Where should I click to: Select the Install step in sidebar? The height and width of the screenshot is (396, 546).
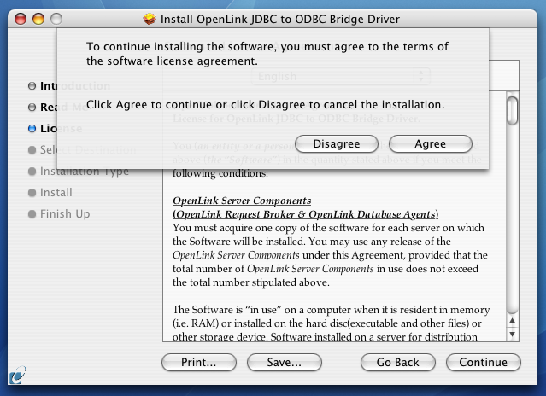(x=56, y=193)
